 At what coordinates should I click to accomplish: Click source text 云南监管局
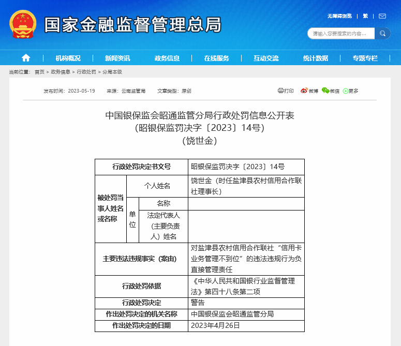pos(133,91)
